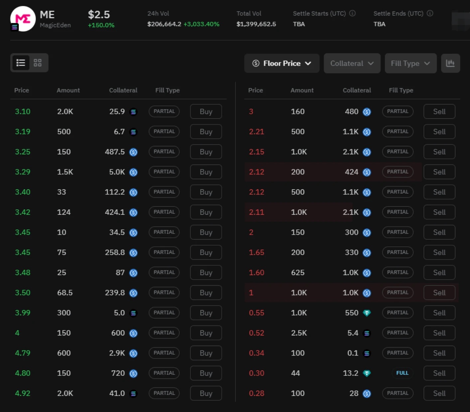
Task: Click Solana collateral icon in 3.10 row
Action: [133, 112]
